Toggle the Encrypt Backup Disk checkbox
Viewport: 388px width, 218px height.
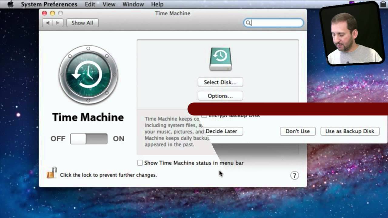click(204, 116)
